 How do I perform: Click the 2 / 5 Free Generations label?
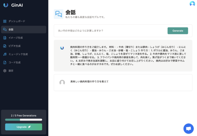pos(24,116)
